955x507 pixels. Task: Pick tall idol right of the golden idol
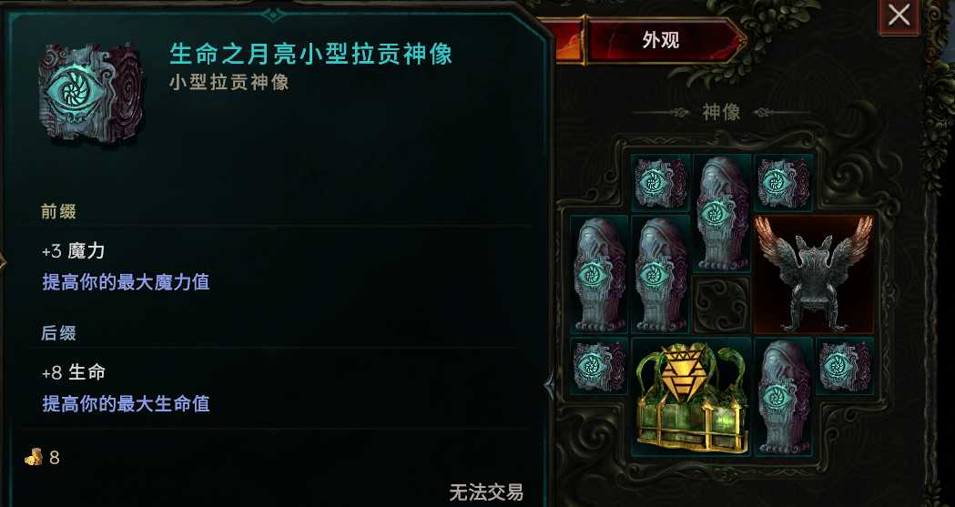point(783,397)
